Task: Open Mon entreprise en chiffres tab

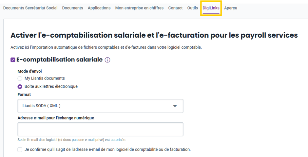Action: point(140,8)
